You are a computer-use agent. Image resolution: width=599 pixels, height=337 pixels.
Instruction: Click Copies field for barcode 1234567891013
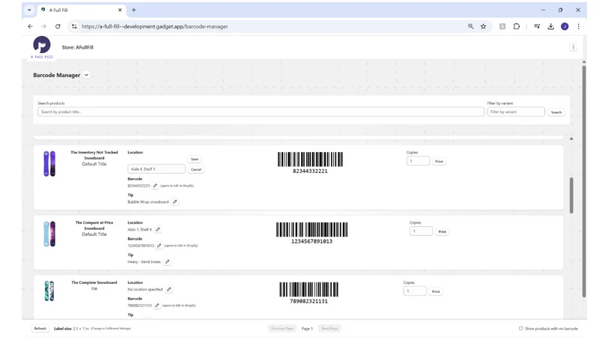click(421, 231)
